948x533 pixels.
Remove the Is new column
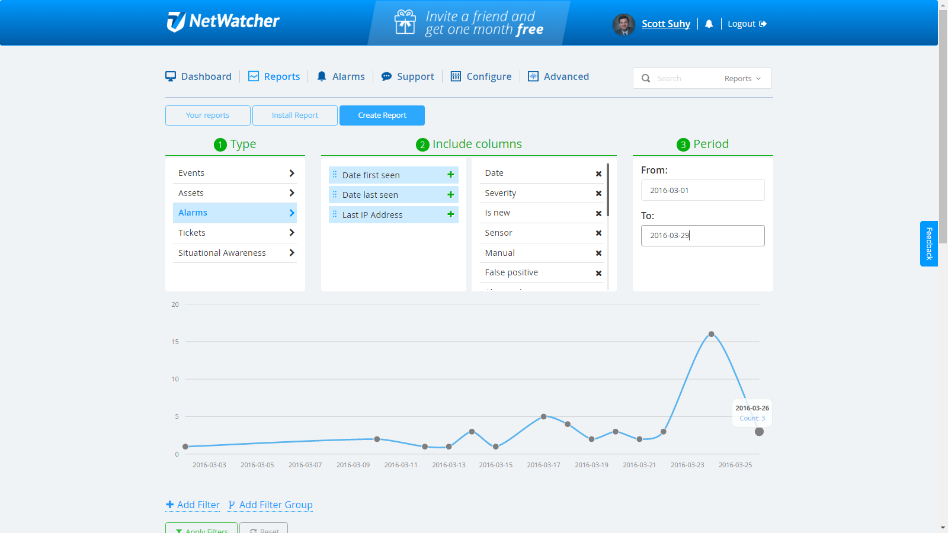coord(598,213)
